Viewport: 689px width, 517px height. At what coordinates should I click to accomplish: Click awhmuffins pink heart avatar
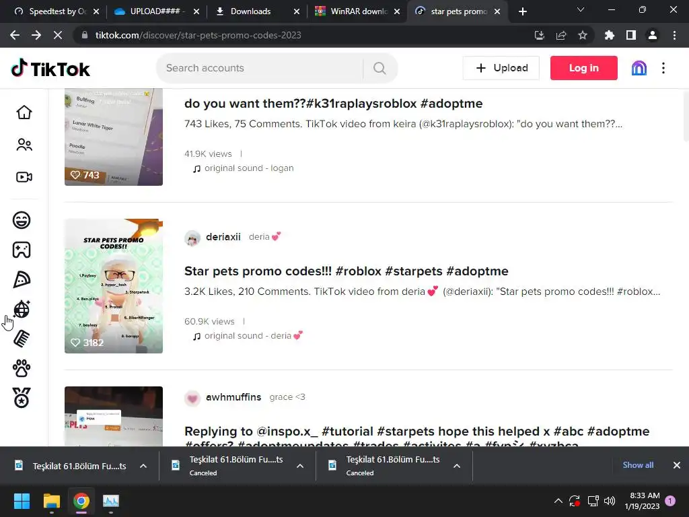(192, 399)
